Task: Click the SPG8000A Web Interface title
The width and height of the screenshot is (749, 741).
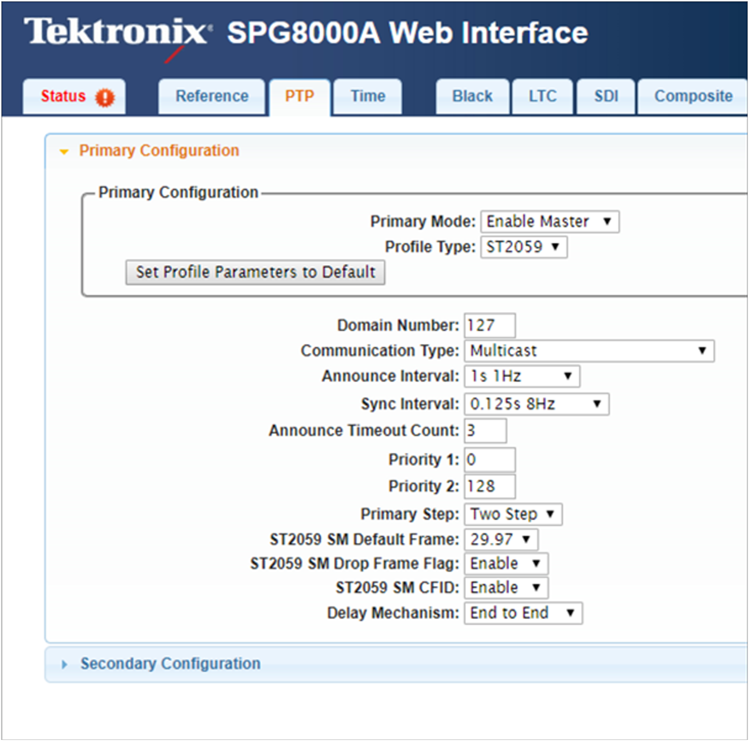Action: coord(407,33)
